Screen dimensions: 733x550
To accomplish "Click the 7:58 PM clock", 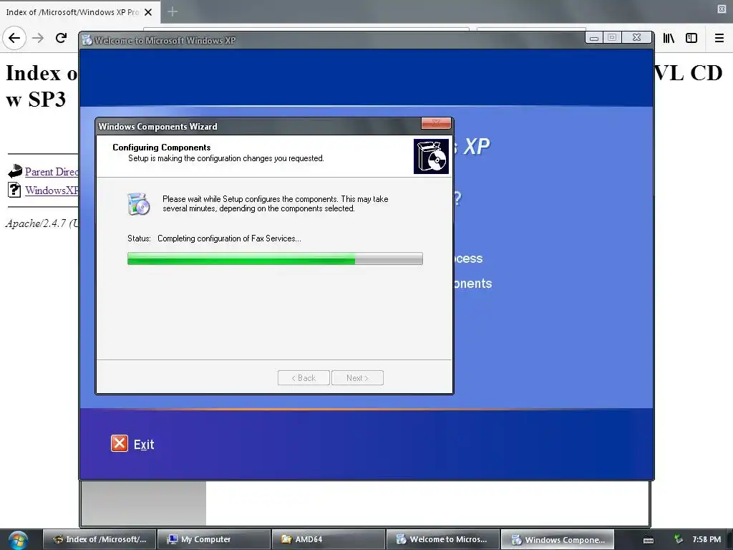I will (x=707, y=539).
